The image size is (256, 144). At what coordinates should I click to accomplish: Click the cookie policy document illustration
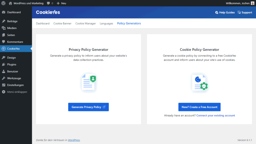(x=199, y=82)
